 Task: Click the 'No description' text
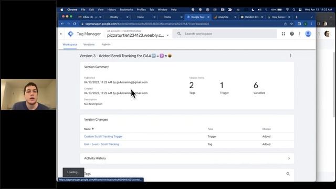tap(93, 104)
